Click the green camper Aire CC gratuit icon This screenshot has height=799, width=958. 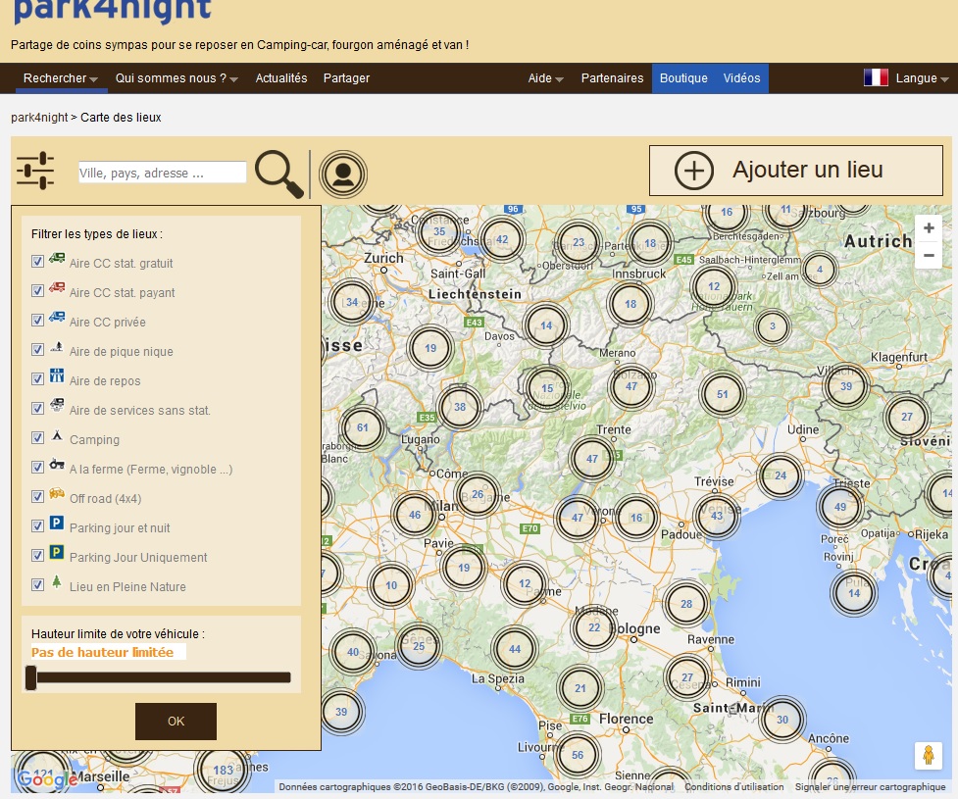point(57,258)
